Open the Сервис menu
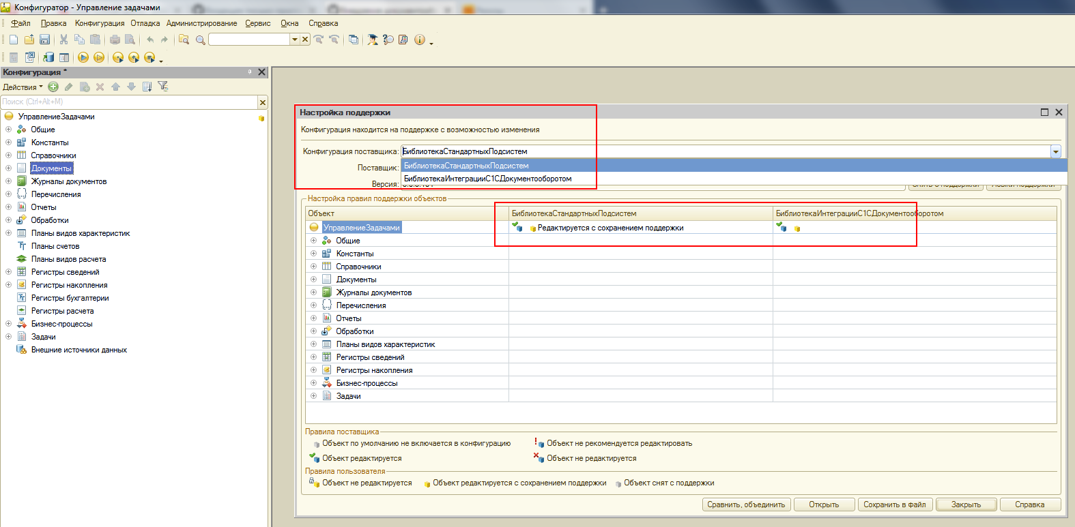Viewport: 1075px width, 527px height. (258, 23)
